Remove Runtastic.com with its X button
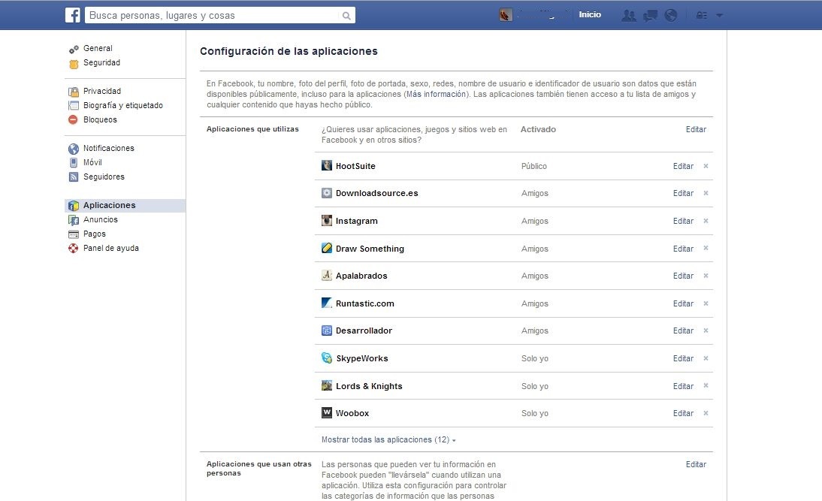Screen dimensions: 822x501 pyautogui.click(x=706, y=303)
